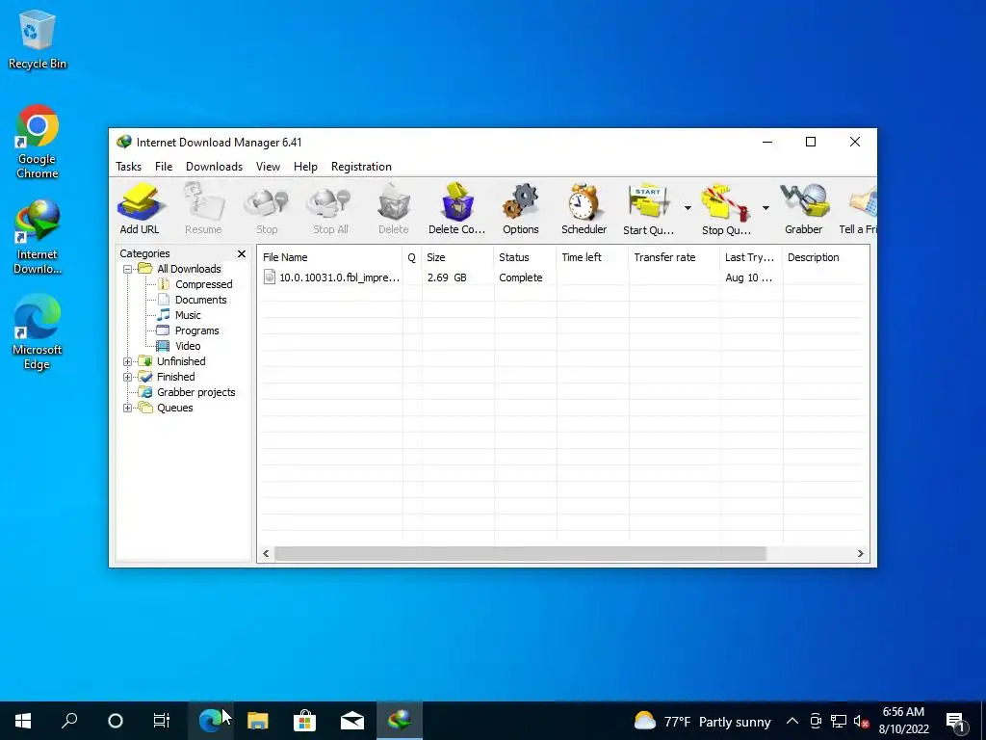Open Options with the gears icon
Viewport: 986px width, 740px height.
click(x=521, y=209)
